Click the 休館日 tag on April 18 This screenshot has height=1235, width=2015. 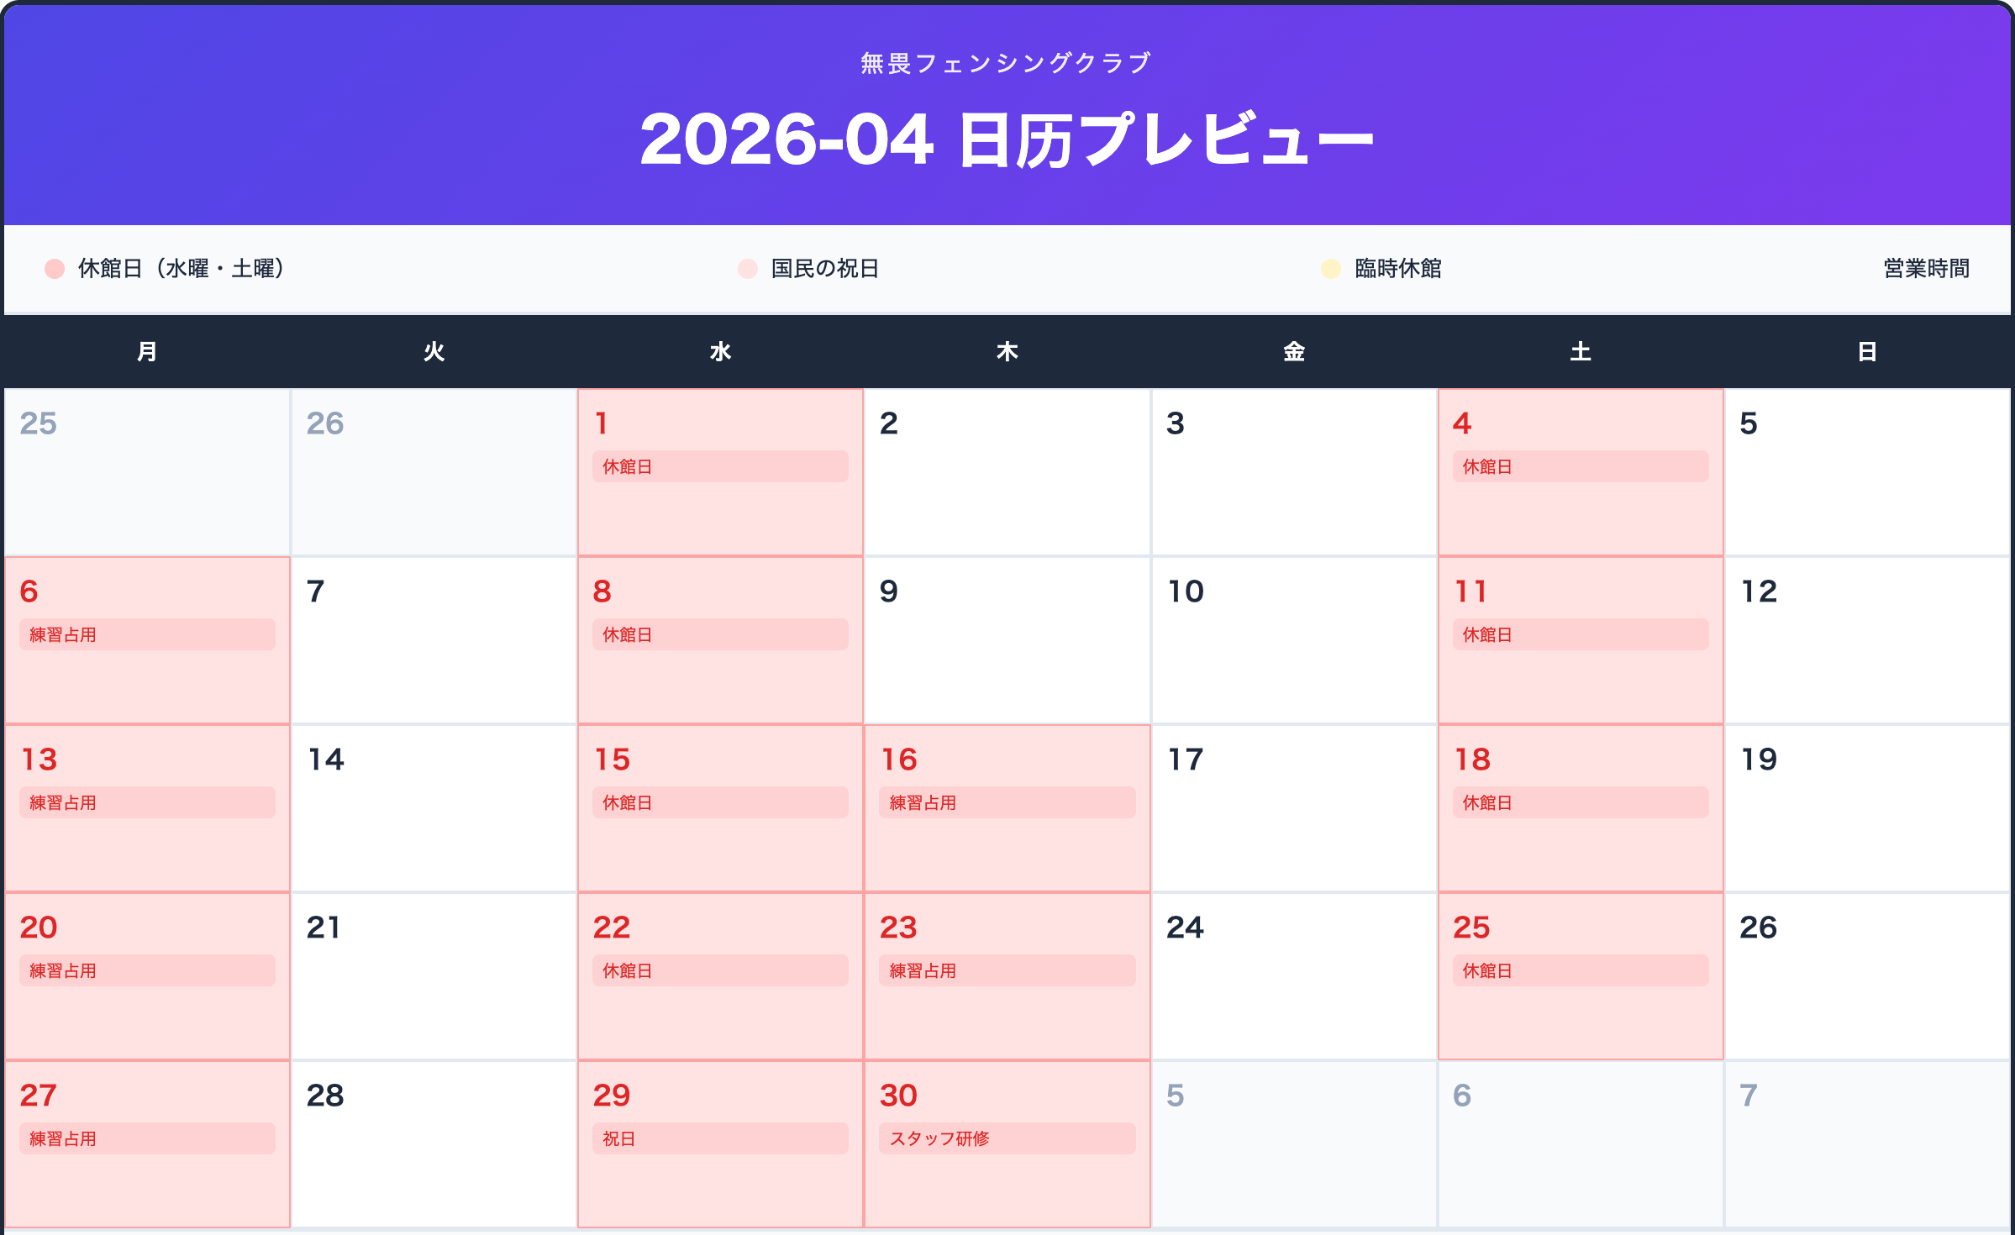pyautogui.click(x=1580, y=802)
